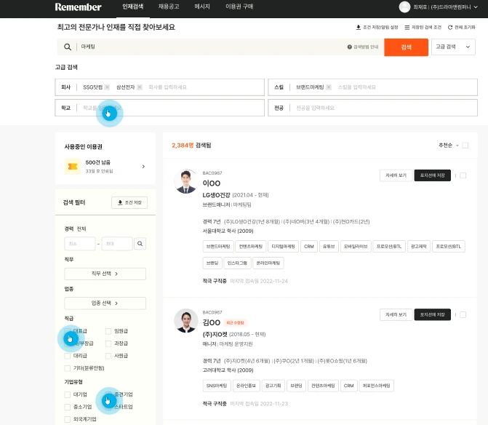The image size is (488, 425).
Task: Open the 업종 선택 selector
Action: (105, 303)
